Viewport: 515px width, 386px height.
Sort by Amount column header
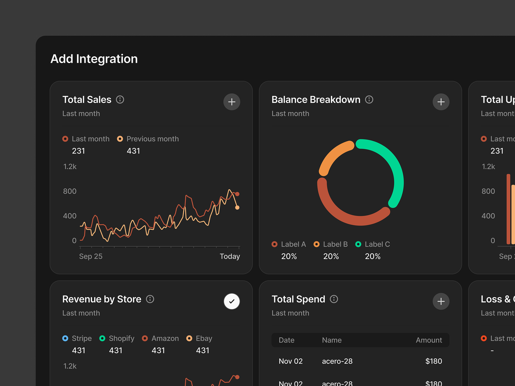pyautogui.click(x=429, y=340)
